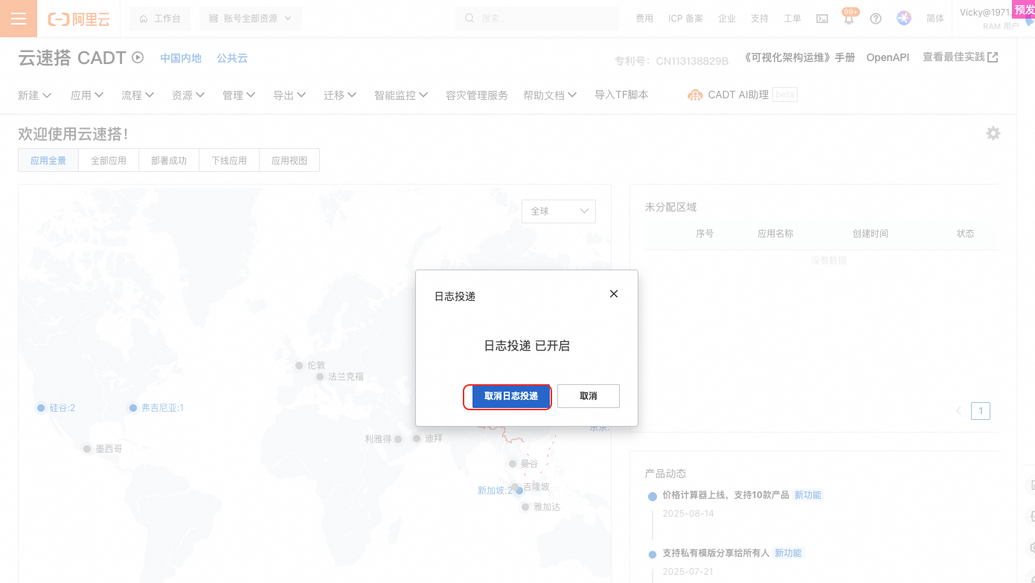This screenshot has height=583, width=1035.
Task: Click 新功能 tag for 价格计算器上线
Action: [808, 495]
